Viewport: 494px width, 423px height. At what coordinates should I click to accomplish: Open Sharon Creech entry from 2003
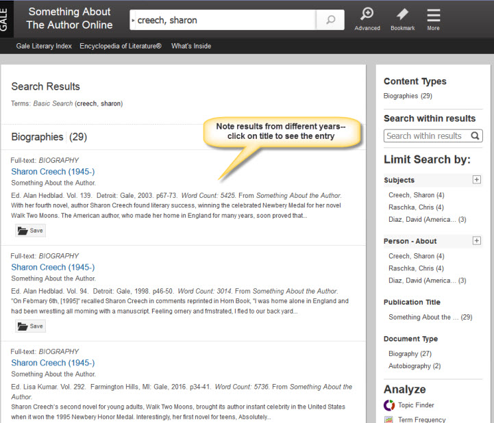coord(53,172)
